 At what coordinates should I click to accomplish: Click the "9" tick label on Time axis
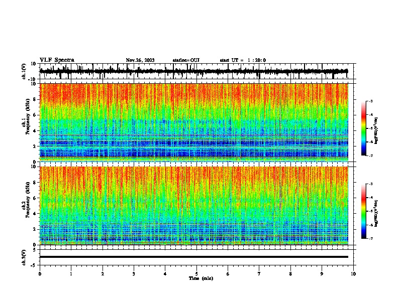click(322, 274)
